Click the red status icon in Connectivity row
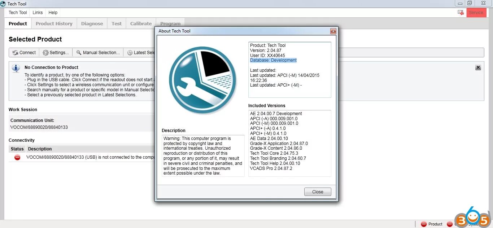Screen dimensions: 493x228 pos(17,157)
